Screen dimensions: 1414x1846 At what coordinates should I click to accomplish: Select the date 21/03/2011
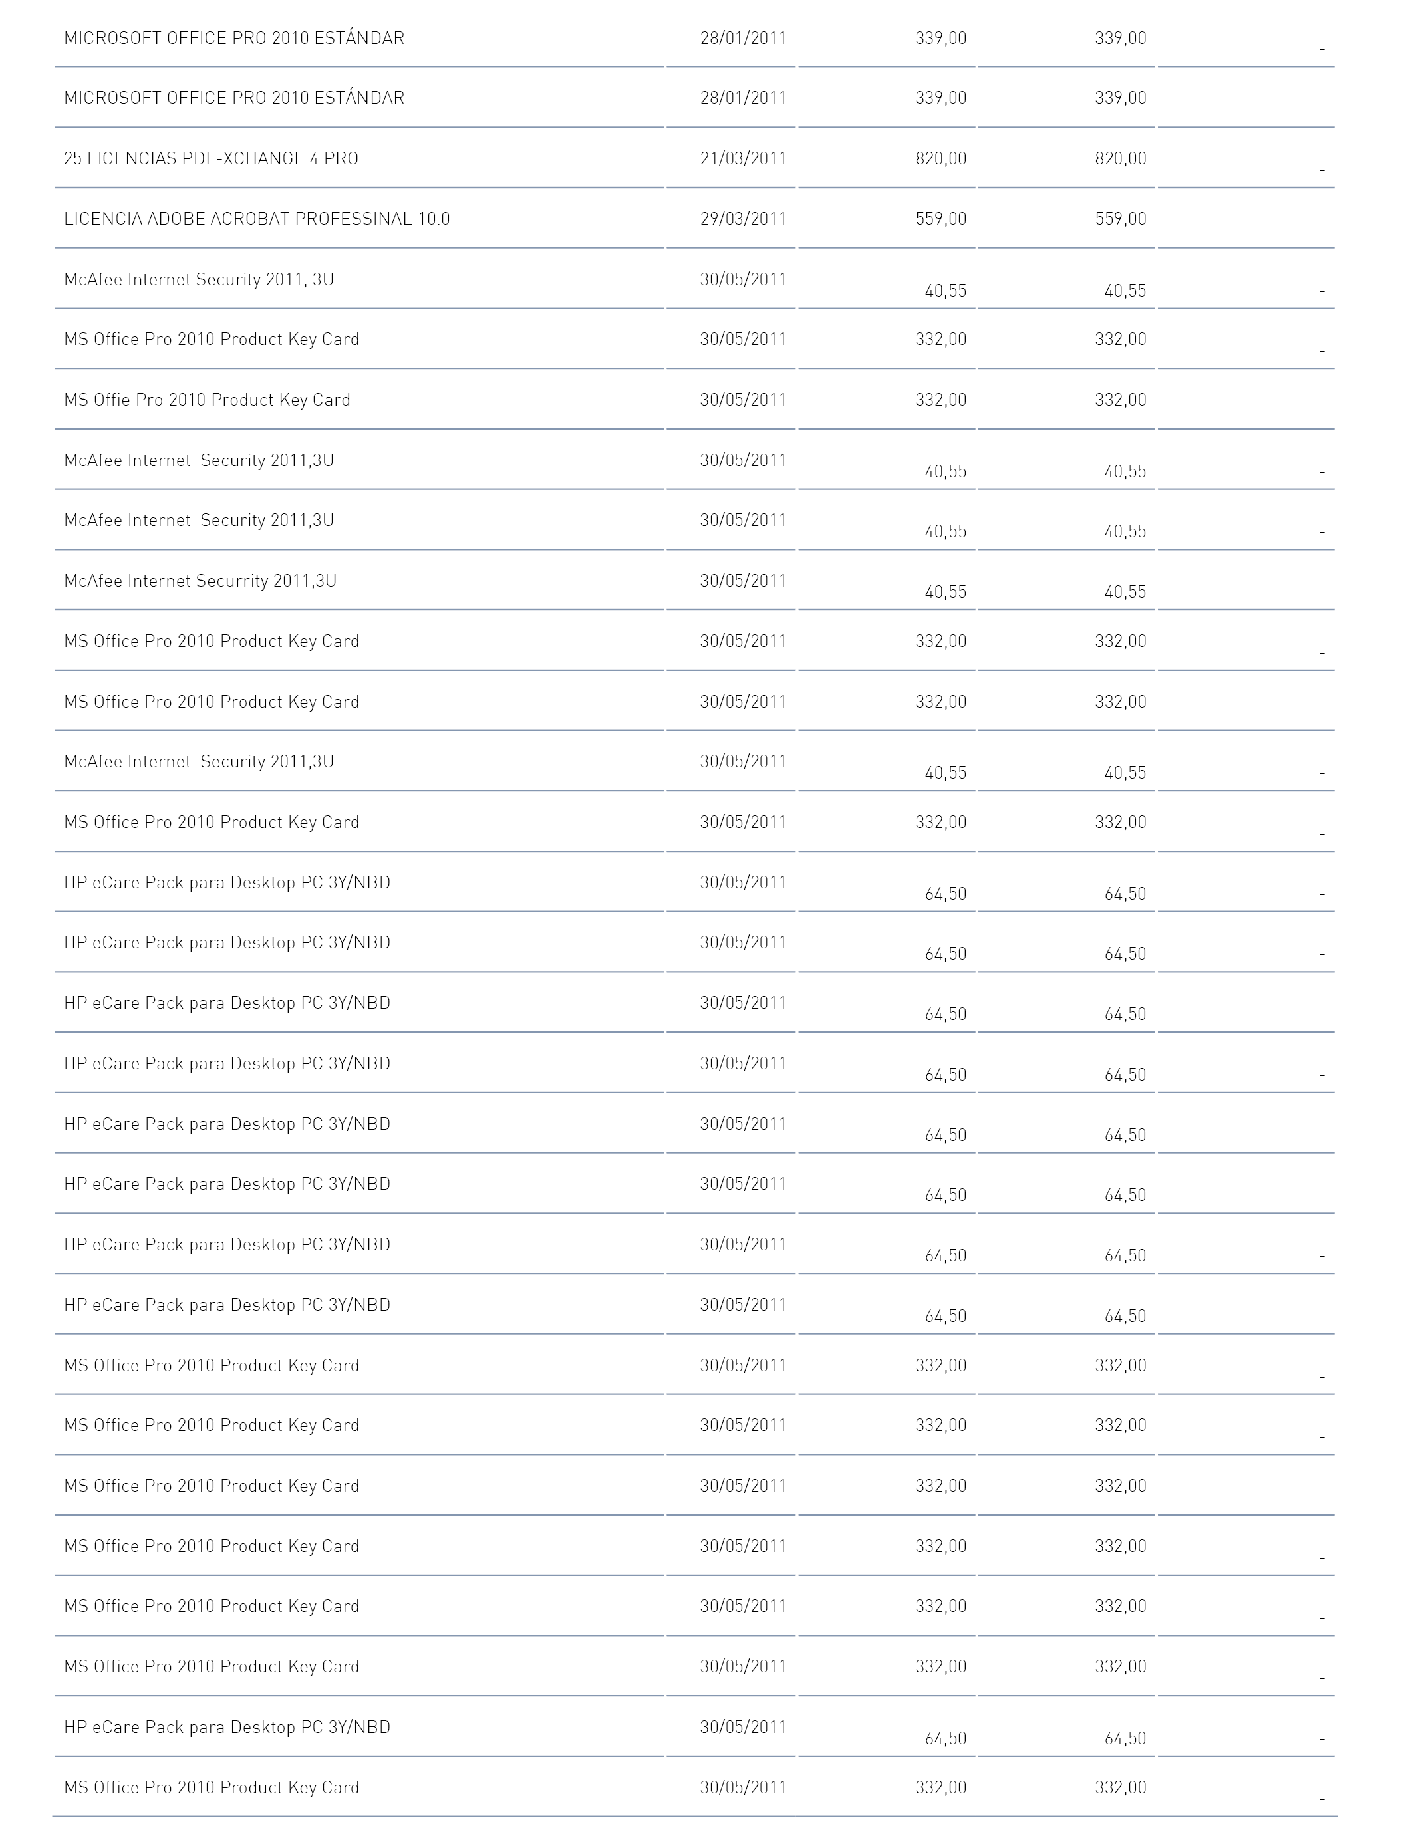pyautogui.click(x=742, y=158)
